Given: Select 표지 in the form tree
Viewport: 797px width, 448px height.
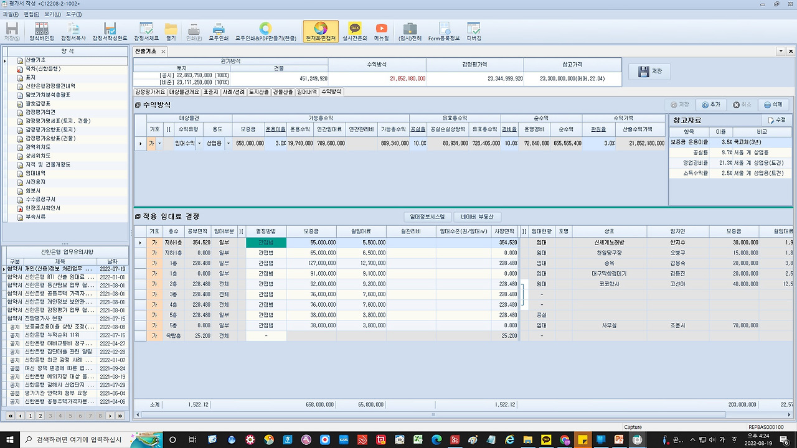Looking at the screenshot, I should (31, 77).
